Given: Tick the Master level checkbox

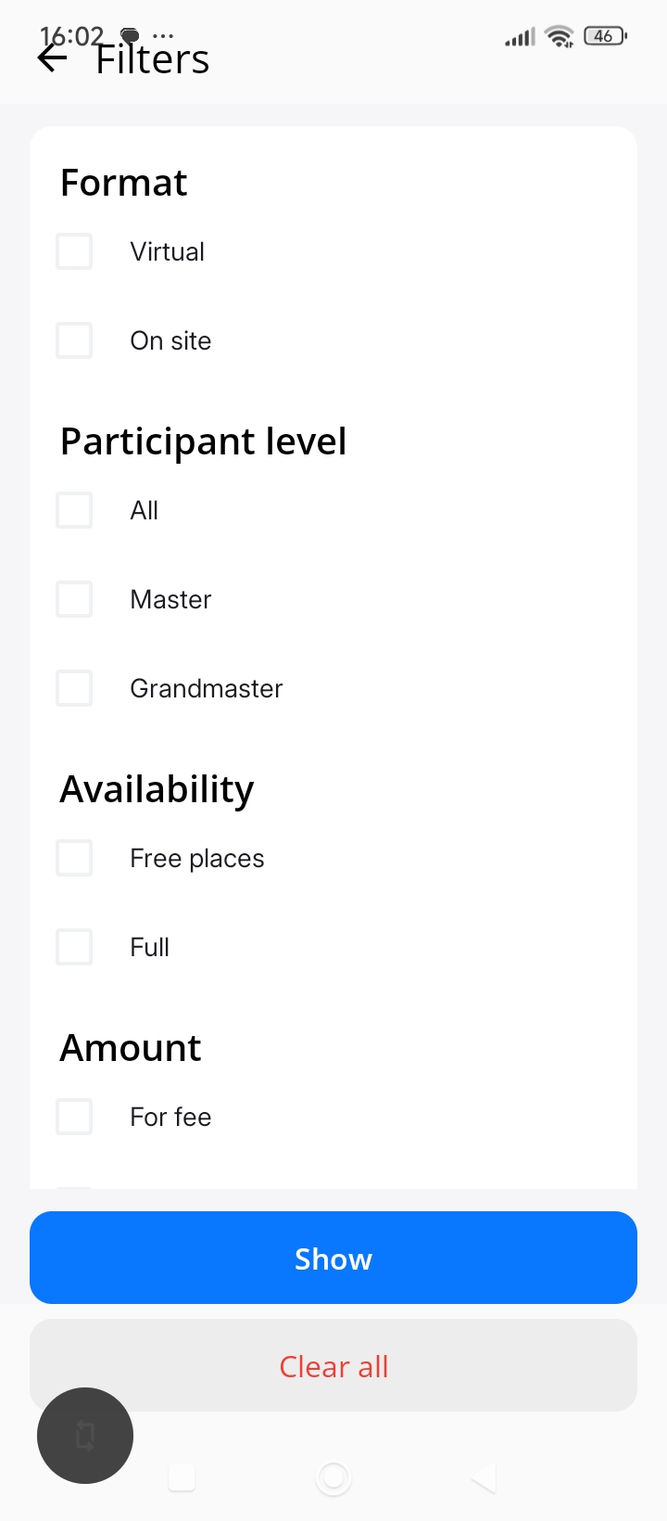Looking at the screenshot, I should coord(74,599).
